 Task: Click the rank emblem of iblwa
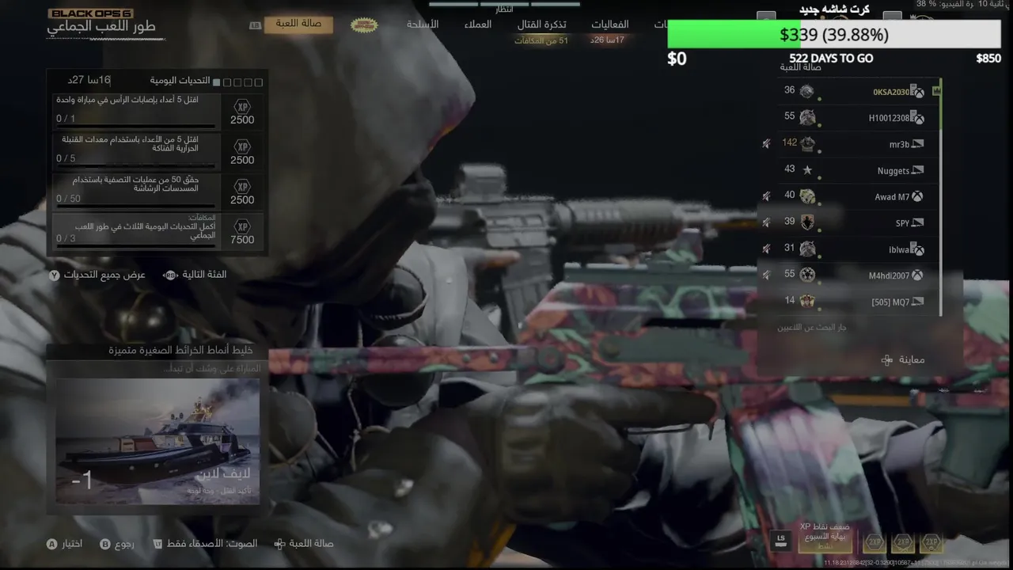point(807,249)
